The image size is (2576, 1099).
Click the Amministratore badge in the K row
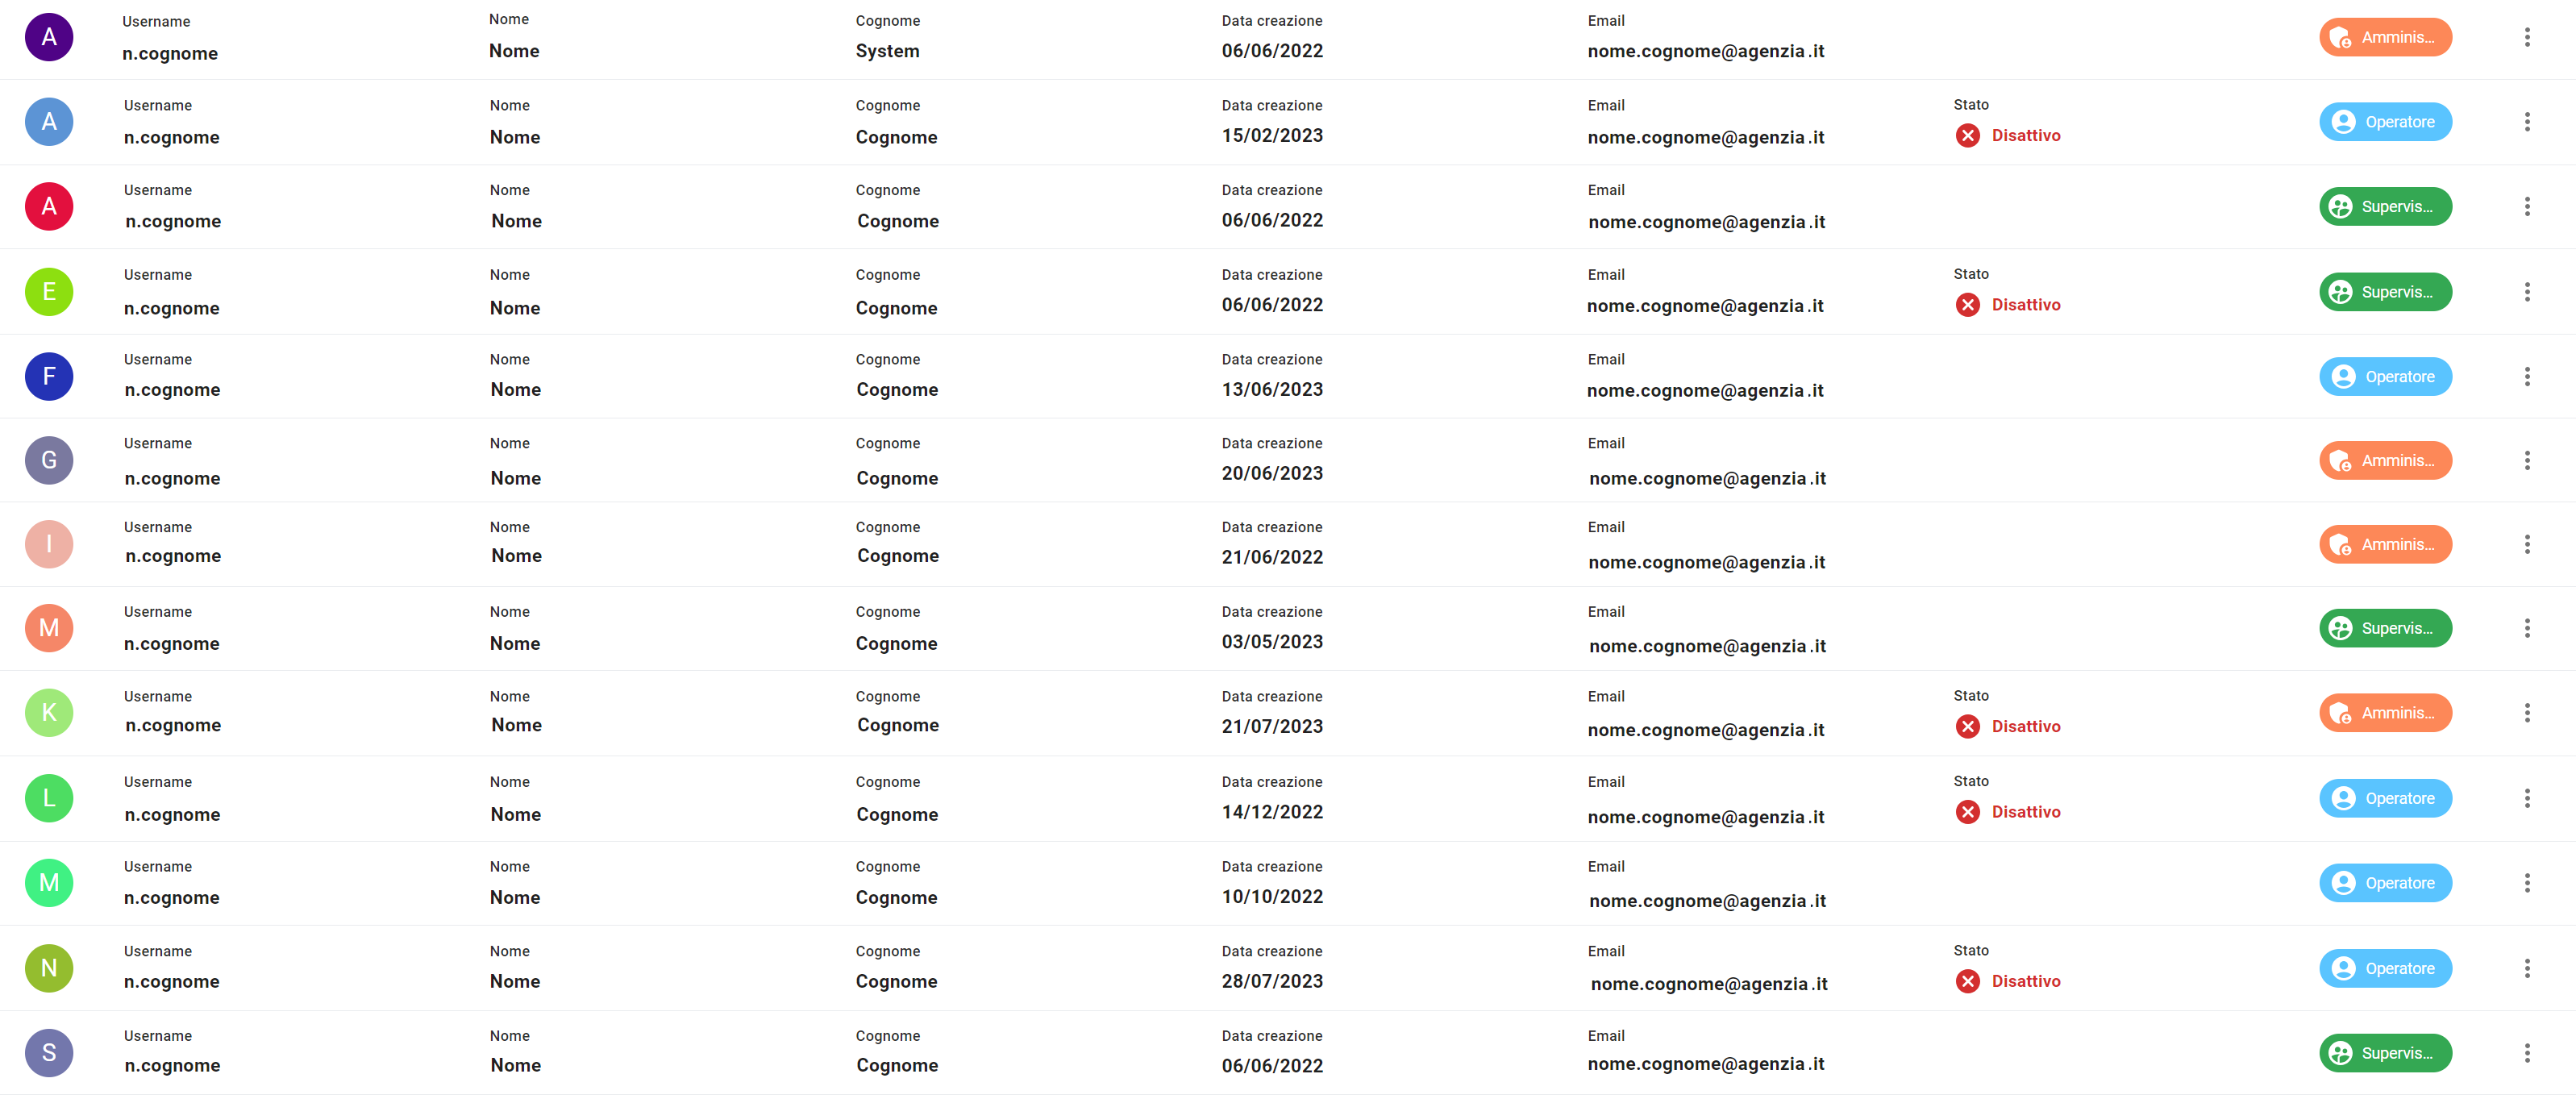[x=2384, y=713]
